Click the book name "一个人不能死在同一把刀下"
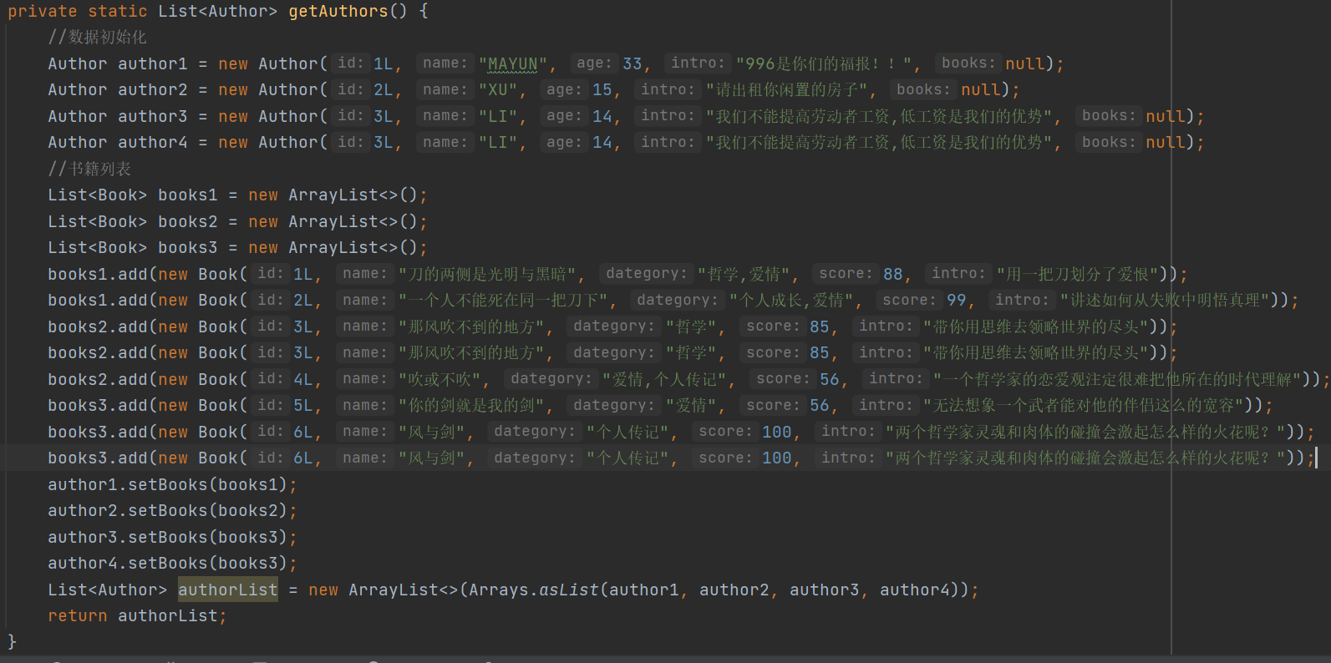Viewport: 1331px width, 663px height. (503, 301)
